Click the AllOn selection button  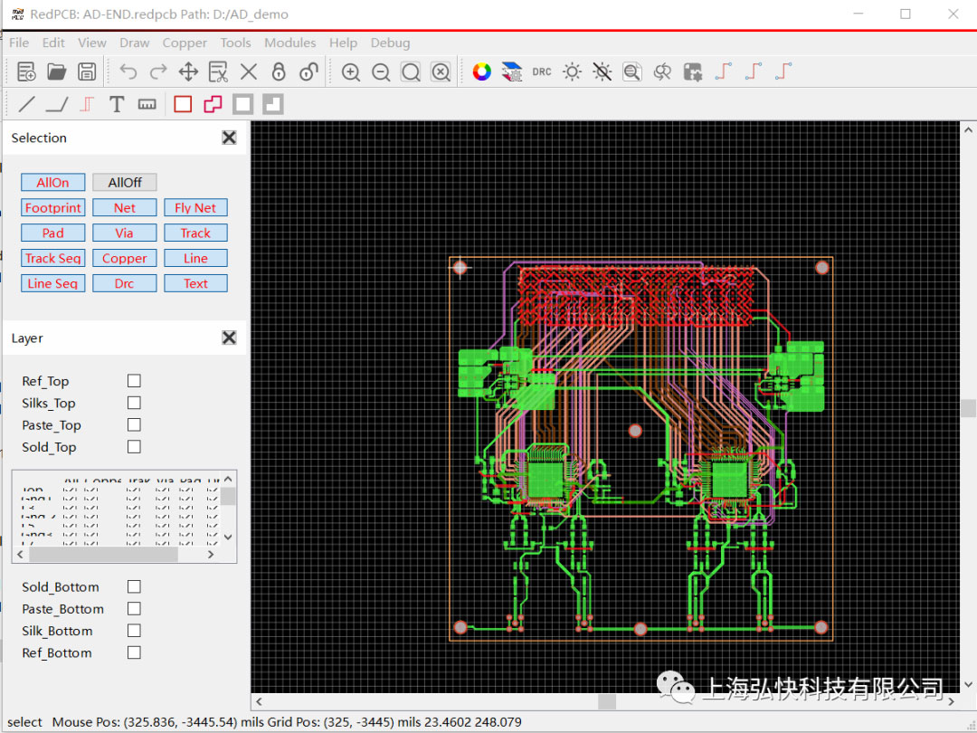(x=53, y=182)
